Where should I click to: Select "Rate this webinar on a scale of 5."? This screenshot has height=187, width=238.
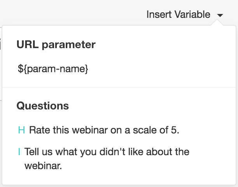pyautogui.click(x=104, y=130)
